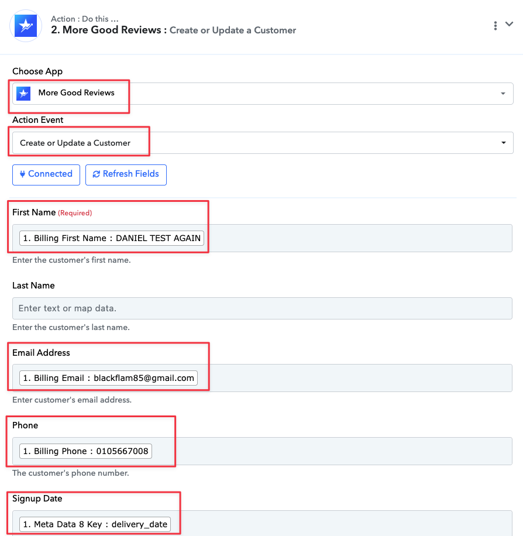Click the app icon inside Choose App field
523x536 pixels.
(23, 93)
